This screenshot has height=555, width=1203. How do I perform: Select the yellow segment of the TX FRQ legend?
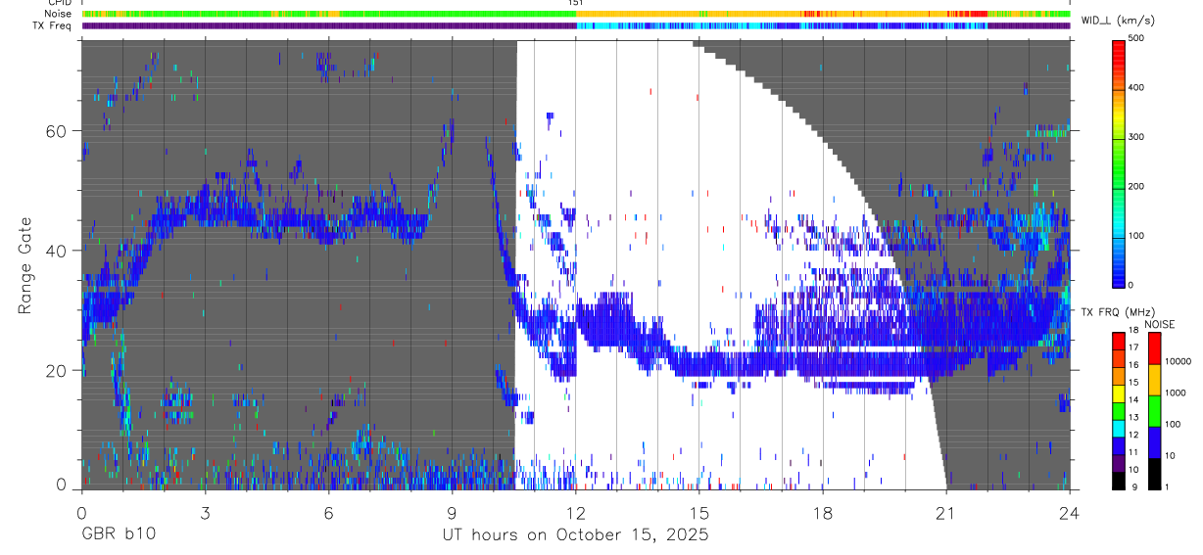[1119, 393]
